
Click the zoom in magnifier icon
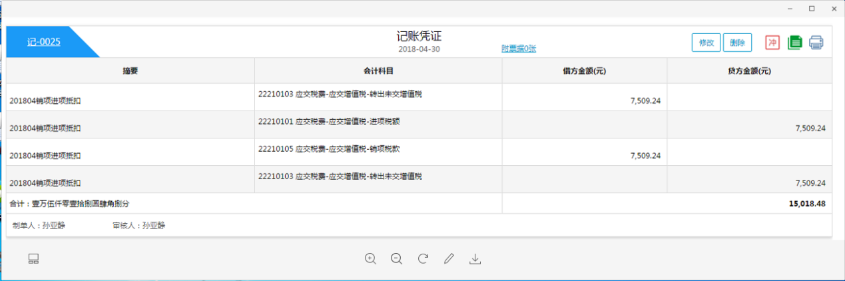[x=371, y=259]
